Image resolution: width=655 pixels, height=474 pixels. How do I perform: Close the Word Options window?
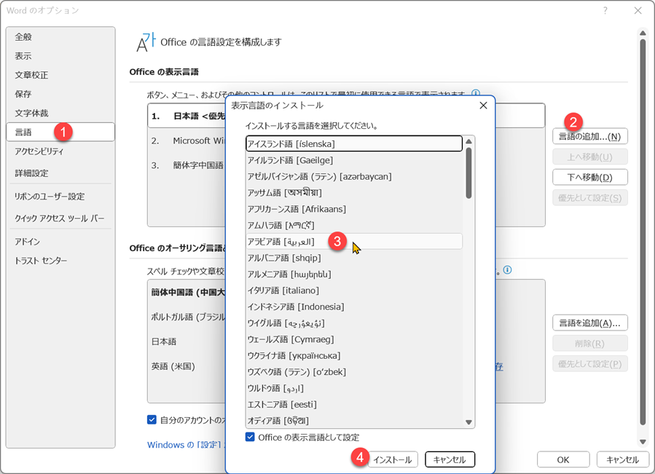(638, 10)
